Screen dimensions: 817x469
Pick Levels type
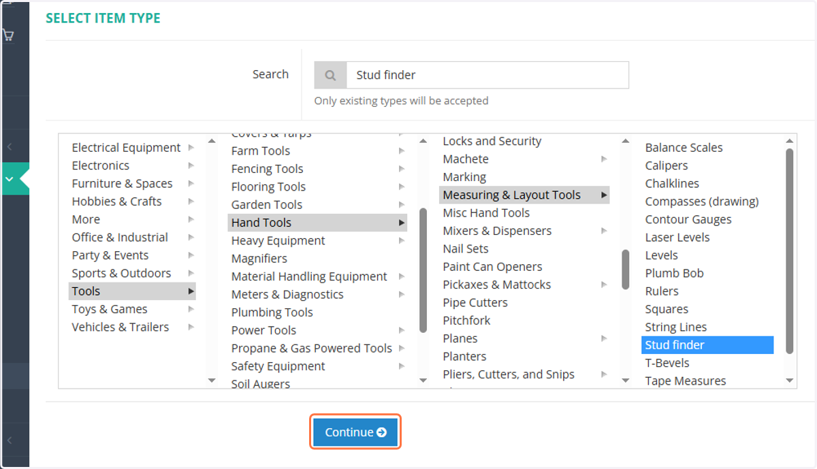(x=662, y=255)
